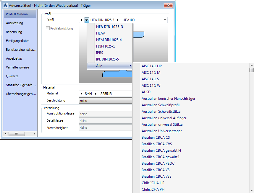Open the Zuverlässigkeit dropdown
This screenshot has width=254, height=193.
click(106, 127)
